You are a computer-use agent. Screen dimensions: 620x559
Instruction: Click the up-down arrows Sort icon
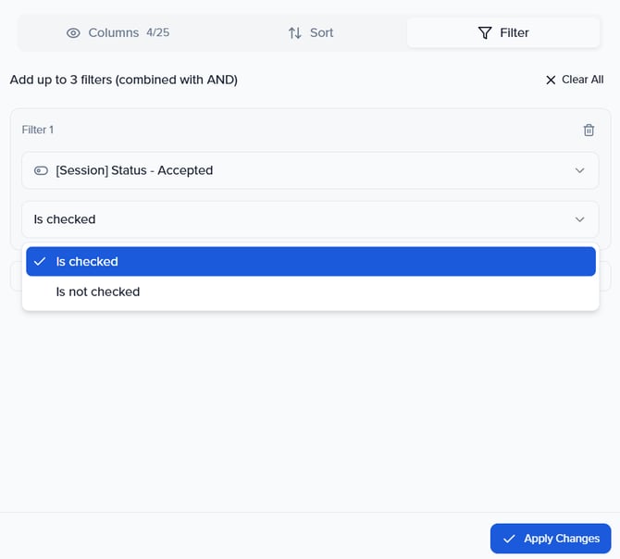(x=294, y=33)
